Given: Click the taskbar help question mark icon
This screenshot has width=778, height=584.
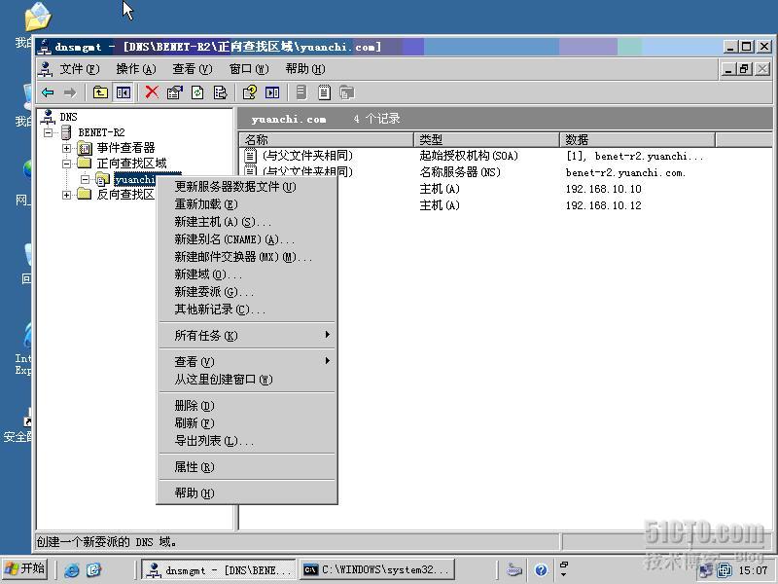Looking at the screenshot, I should click(x=541, y=570).
